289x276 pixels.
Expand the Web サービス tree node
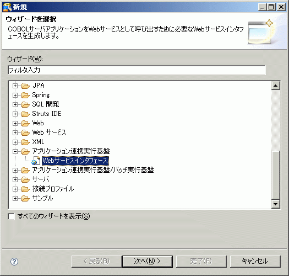[x=15, y=132]
